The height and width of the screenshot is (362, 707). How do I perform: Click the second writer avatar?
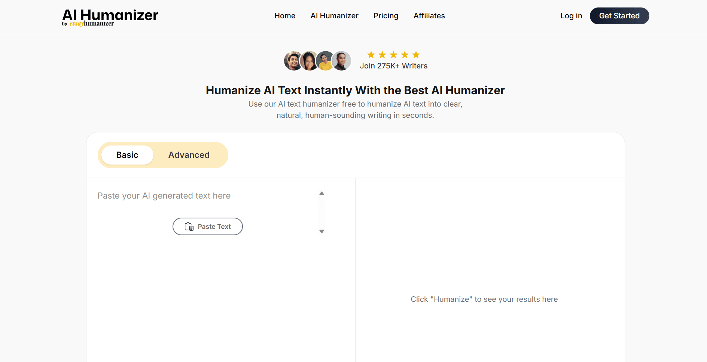pos(309,61)
